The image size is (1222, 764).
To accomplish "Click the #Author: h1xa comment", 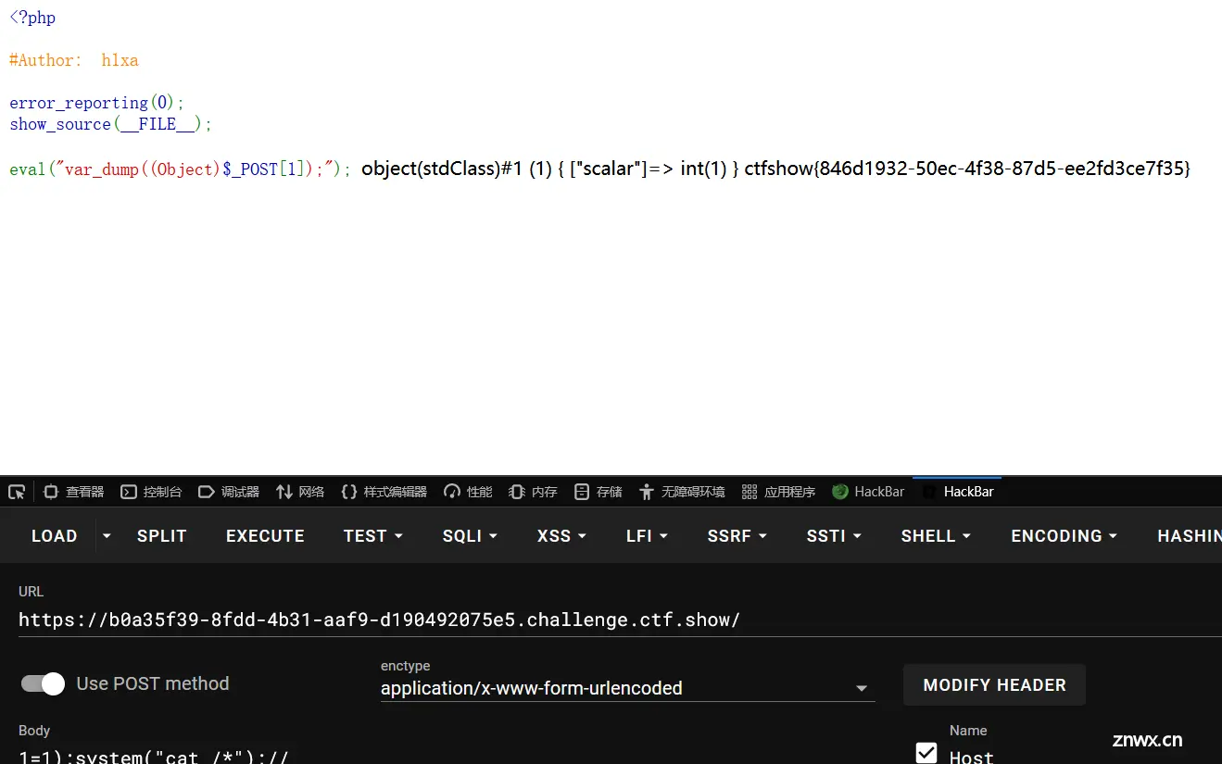I will (x=74, y=60).
